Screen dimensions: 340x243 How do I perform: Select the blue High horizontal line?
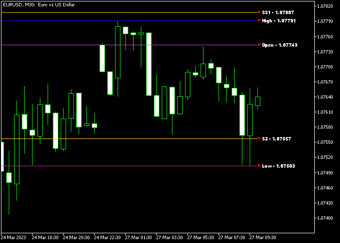(129, 20)
